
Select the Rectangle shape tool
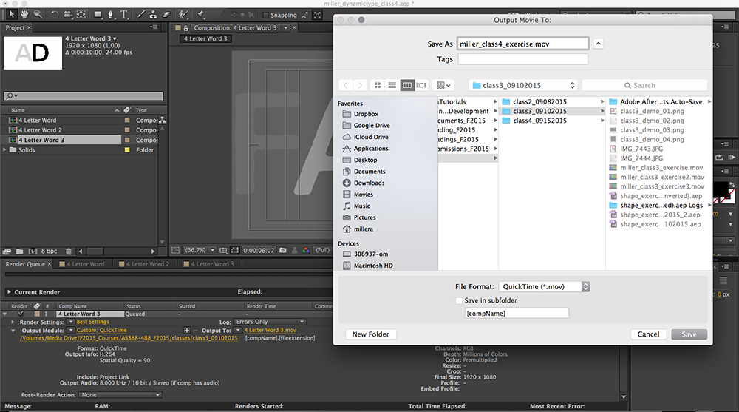click(98, 15)
